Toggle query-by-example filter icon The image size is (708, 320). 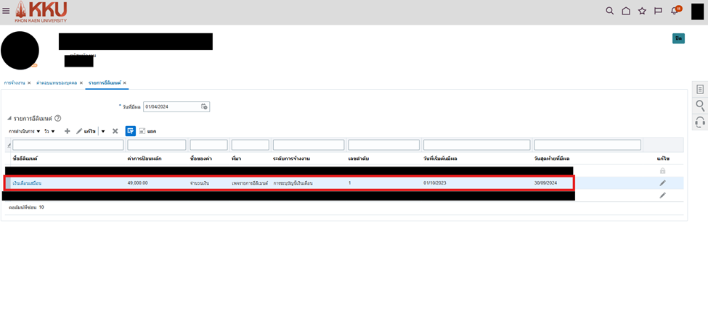point(130,131)
